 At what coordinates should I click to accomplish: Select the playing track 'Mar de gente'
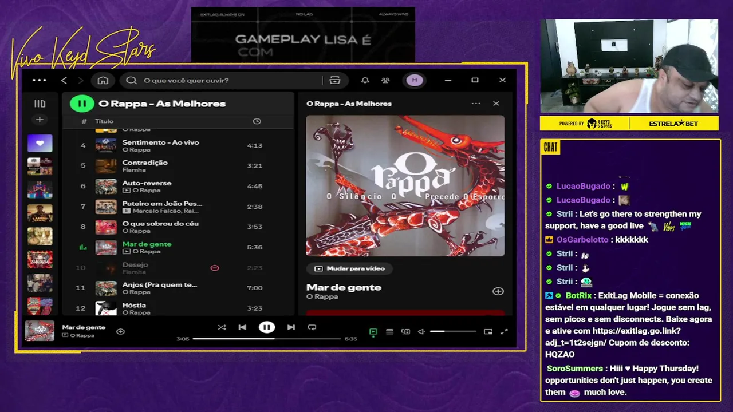[179, 247]
